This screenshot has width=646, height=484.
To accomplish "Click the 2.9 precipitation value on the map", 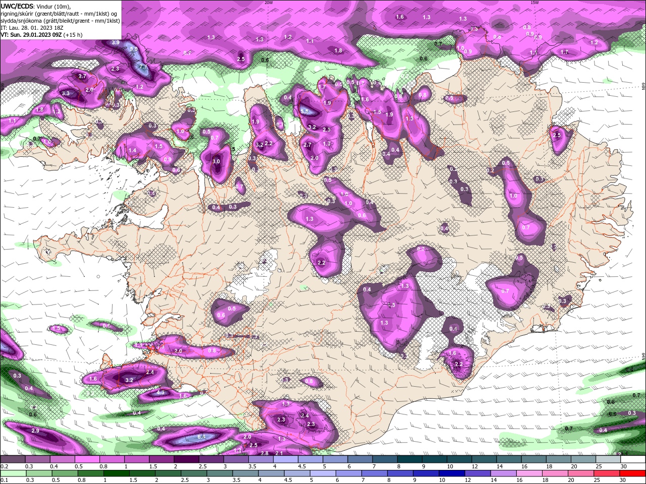I will point(35,431).
